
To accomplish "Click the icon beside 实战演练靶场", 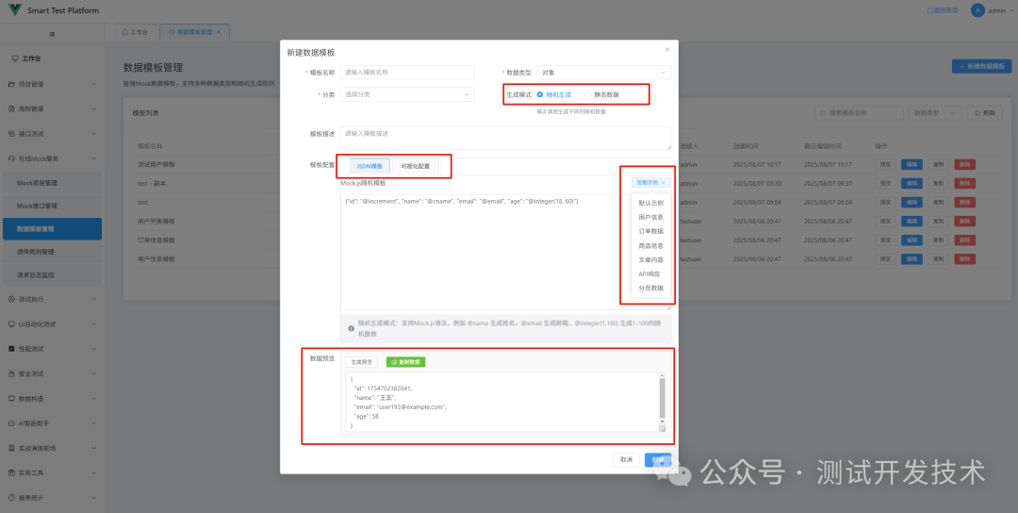I will point(11,448).
